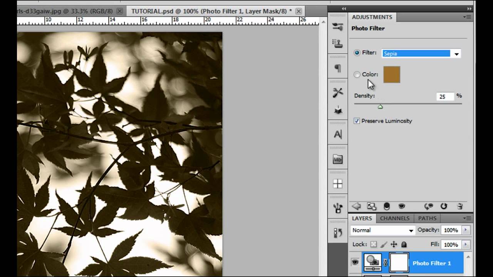
Task: Switch to the Adjustments tab
Action: pos(372,17)
